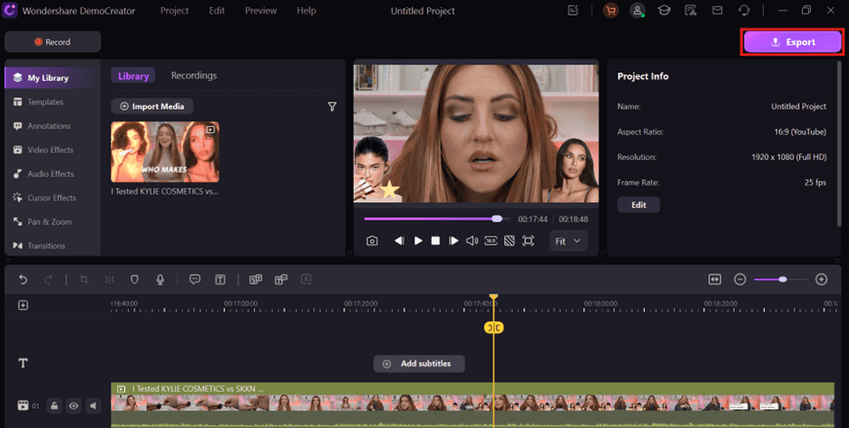Image resolution: width=849 pixels, height=428 pixels.
Task: Click the fullscreen preview icon
Action: point(529,241)
